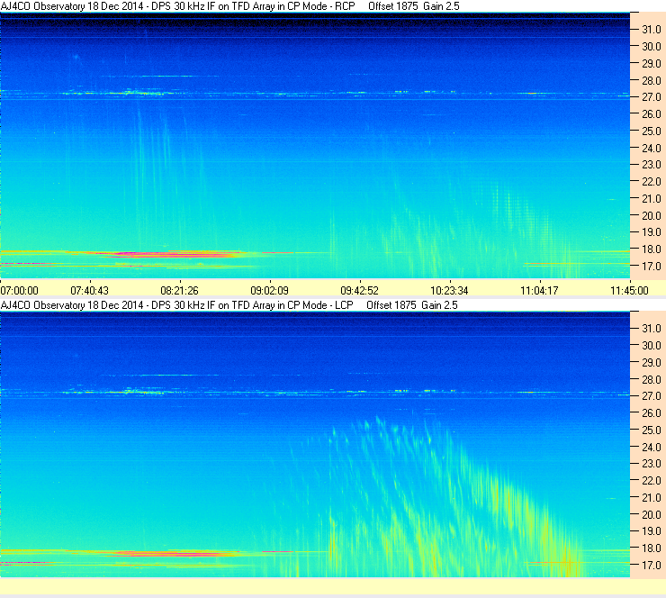Click the 20.0 label on RCP frequency axis
The height and width of the screenshot is (598, 666).
tap(652, 216)
